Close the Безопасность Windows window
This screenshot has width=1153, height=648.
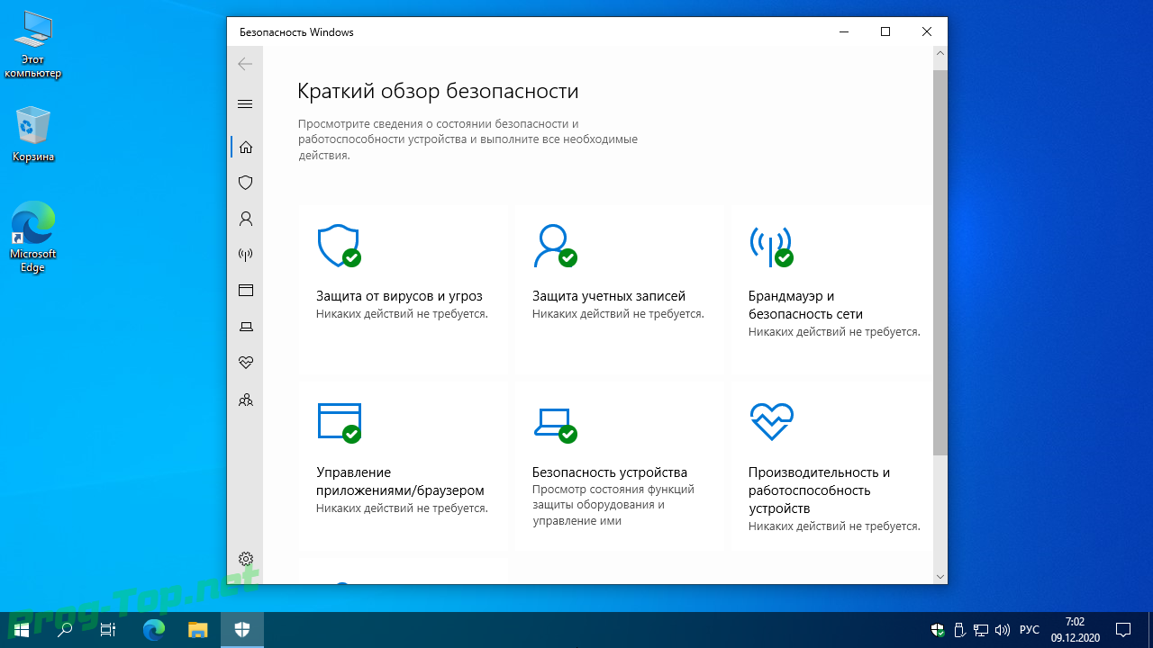pos(927,31)
